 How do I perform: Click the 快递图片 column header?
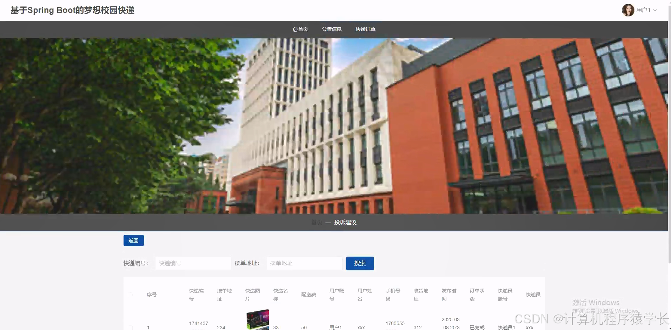pyautogui.click(x=252, y=295)
